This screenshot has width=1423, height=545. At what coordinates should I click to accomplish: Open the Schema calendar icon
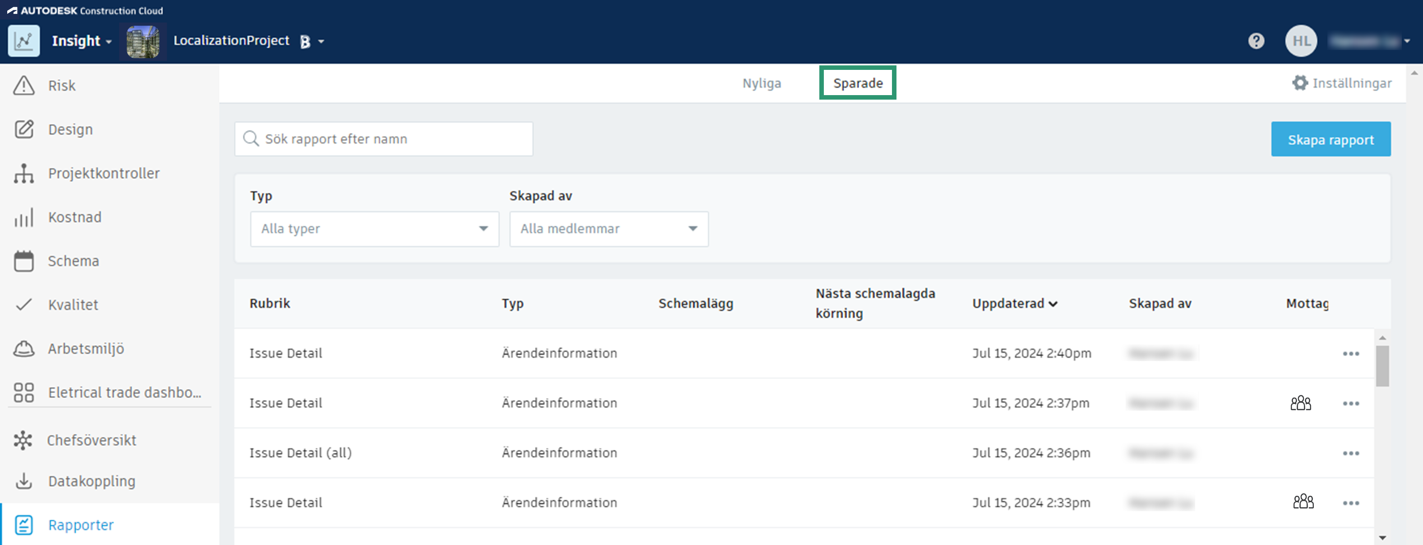pyautogui.click(x=24, y=261)
